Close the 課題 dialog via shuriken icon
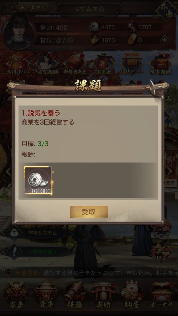 point(157,87)
